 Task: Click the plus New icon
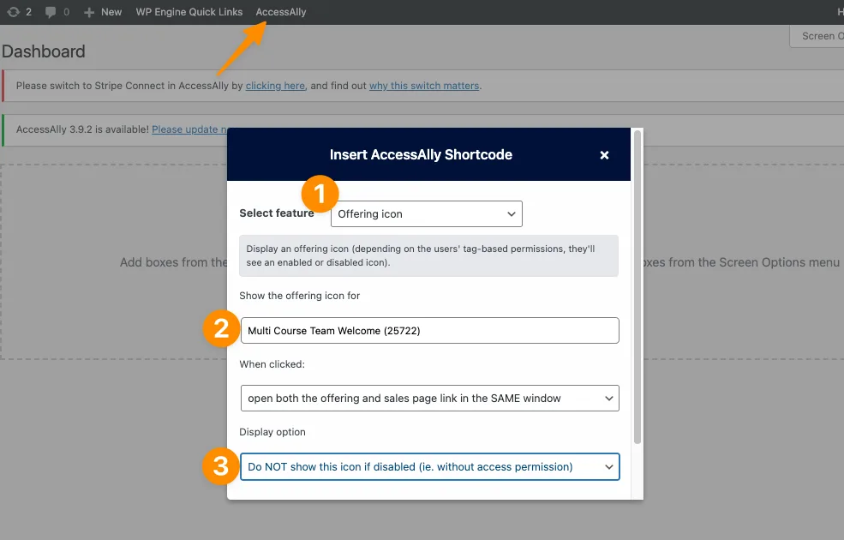pos(89,12)
